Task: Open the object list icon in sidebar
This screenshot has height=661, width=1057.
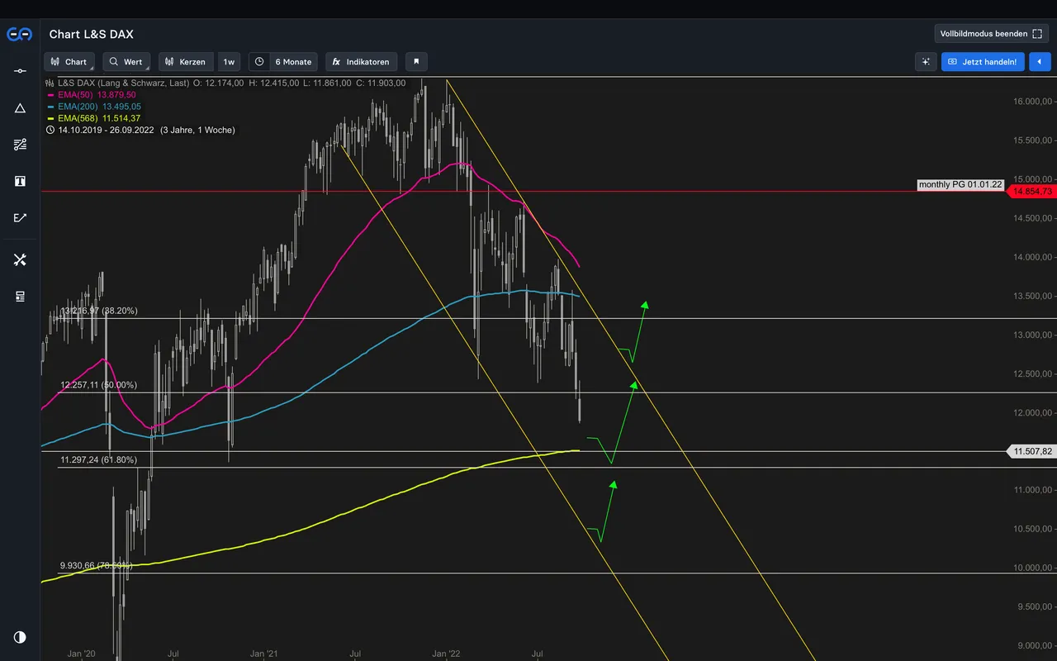Action: coord(20,296)
